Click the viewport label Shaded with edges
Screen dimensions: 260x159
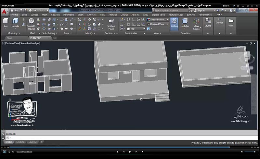click(x=30, y=43)
